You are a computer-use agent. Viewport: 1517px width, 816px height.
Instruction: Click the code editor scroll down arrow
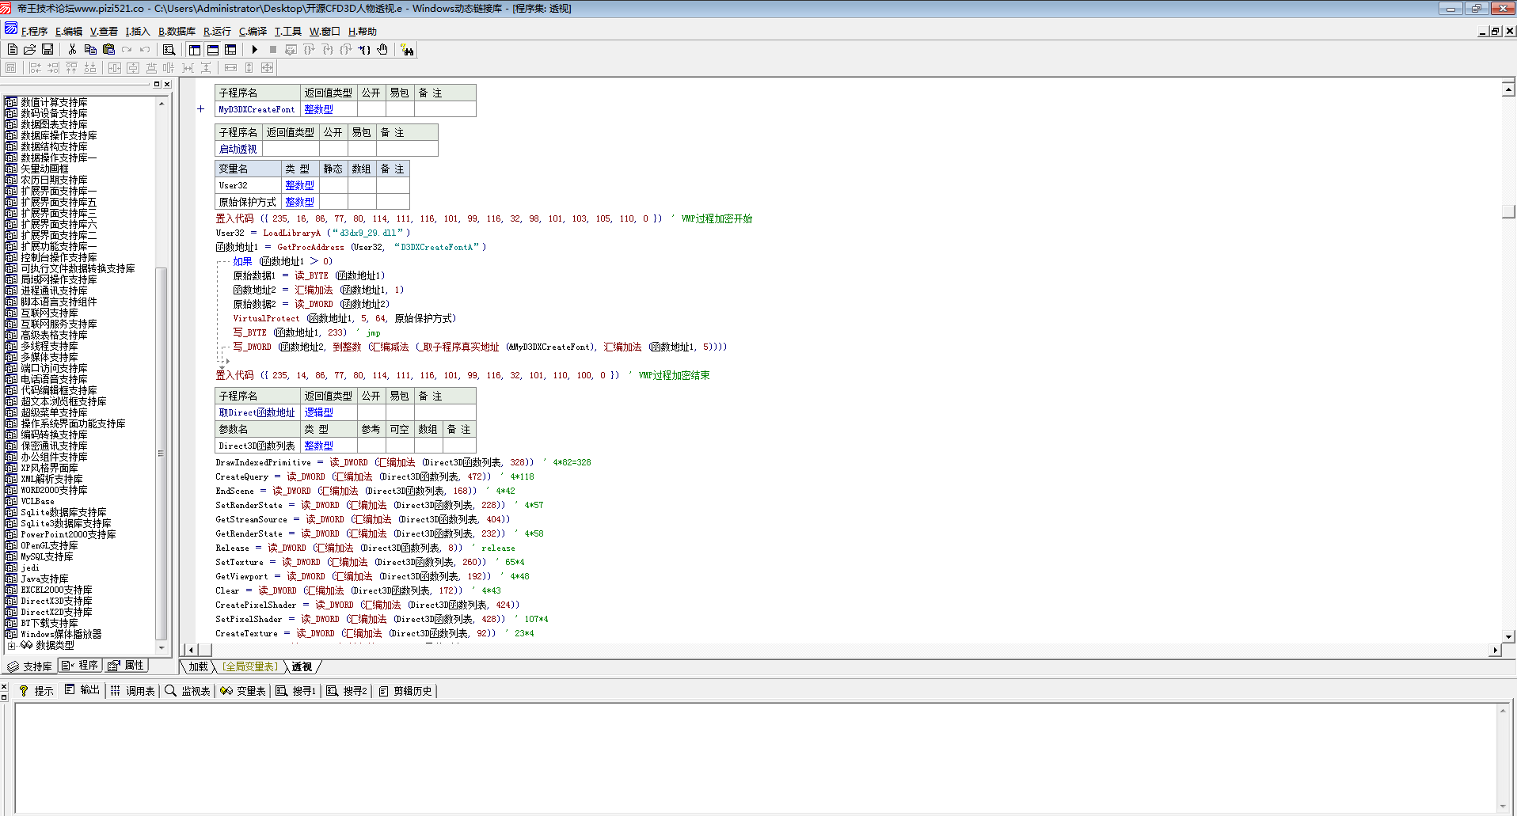click(x=1508, y=636)
